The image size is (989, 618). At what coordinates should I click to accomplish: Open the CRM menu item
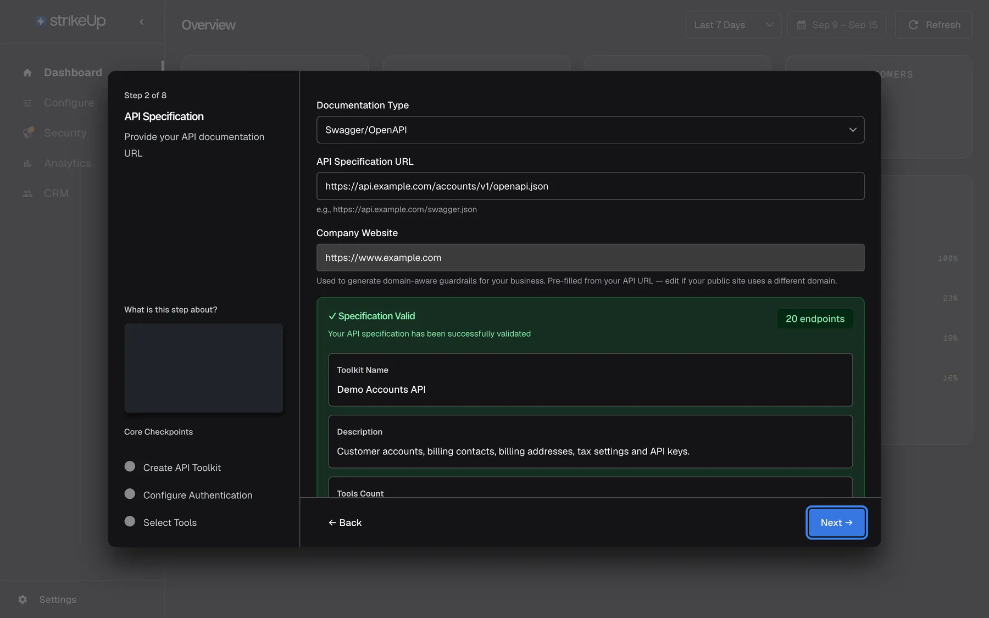[x=56, y=193]
